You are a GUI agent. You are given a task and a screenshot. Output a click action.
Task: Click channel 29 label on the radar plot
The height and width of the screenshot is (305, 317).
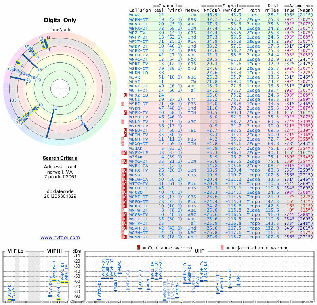(x=28, y=81)
